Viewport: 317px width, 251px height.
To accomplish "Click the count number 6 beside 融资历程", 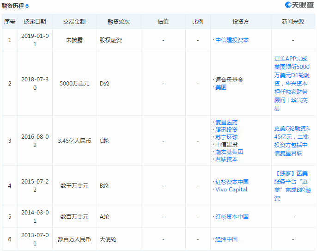I will pyautogui.click(x=27, y=6).
